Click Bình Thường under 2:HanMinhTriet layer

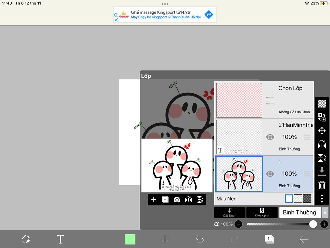[289, 149]
